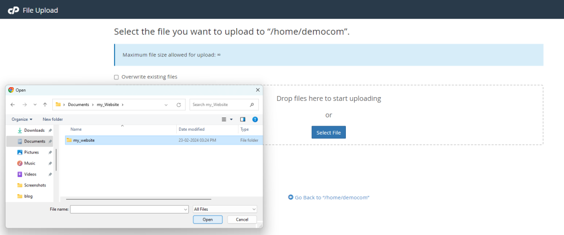Click the my_website folder icon
Image resolution: width=564 pixels, height=235 pixels.
69,140
